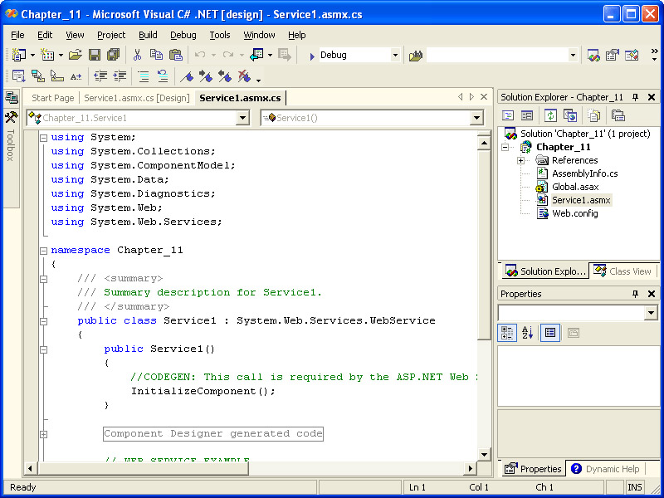Switch to the Class View tab
Screen dimensions: 664x498
click(623, 271)
